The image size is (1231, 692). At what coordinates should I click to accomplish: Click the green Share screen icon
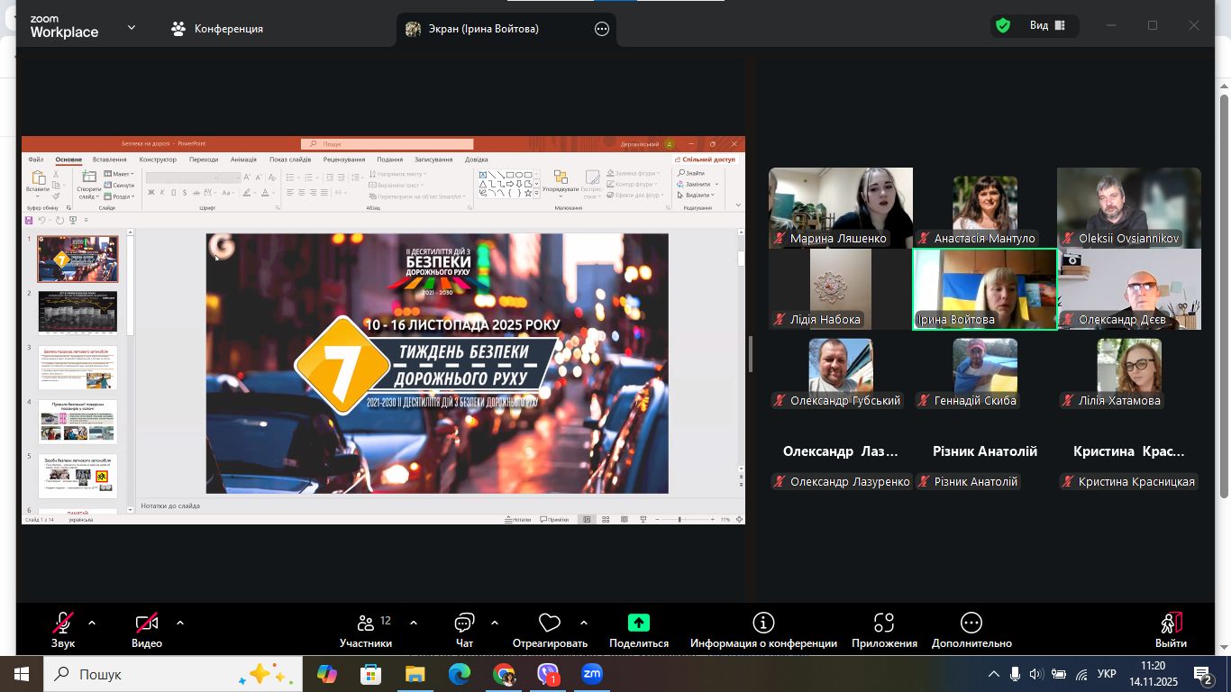click(x=638, y=624)
